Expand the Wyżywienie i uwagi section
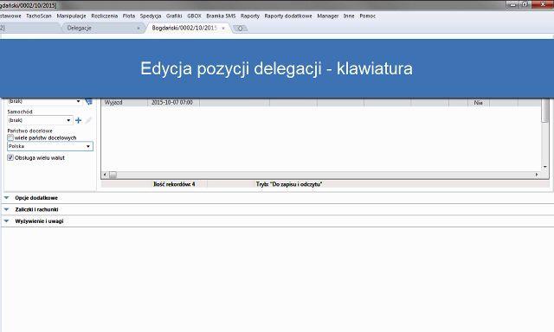This screenshot has width=554, height=332. (x=7, y=221)
